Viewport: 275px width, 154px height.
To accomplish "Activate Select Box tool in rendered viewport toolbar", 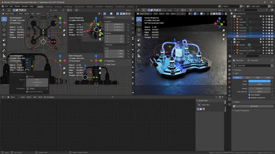I will [139, 19].
